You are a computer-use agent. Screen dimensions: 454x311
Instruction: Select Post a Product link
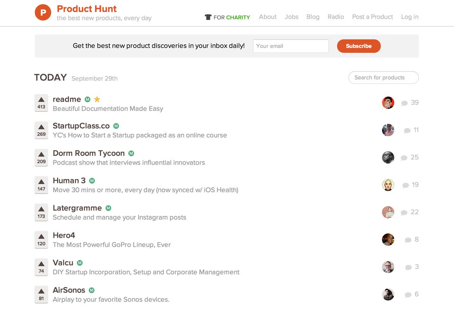pos(372,17)
